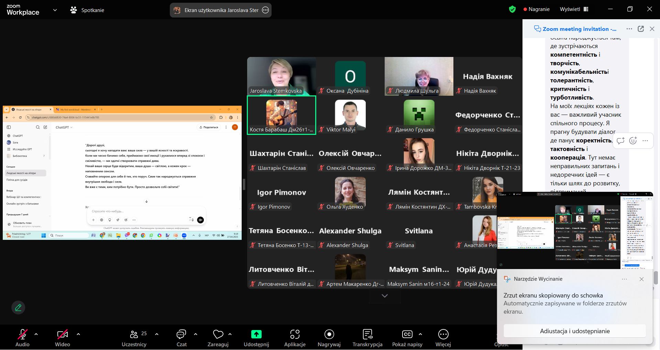Expand video options arrow next to Wideo
The height and width of the screenshot is (350, 660).
(x=78, y=334)
